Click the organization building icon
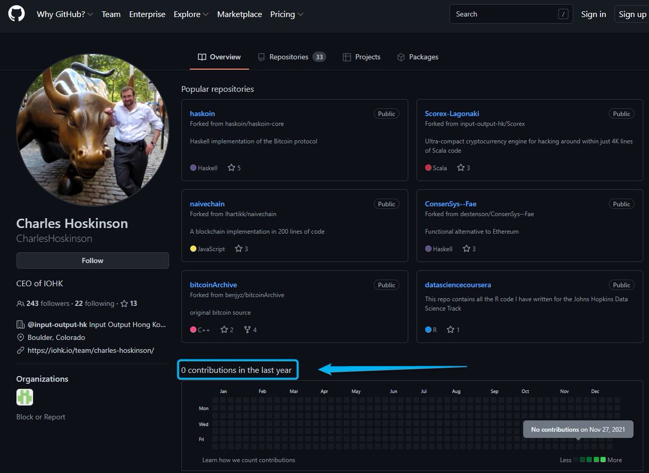Viewport: 649px width, 473px height. click(x=21, y=325)
